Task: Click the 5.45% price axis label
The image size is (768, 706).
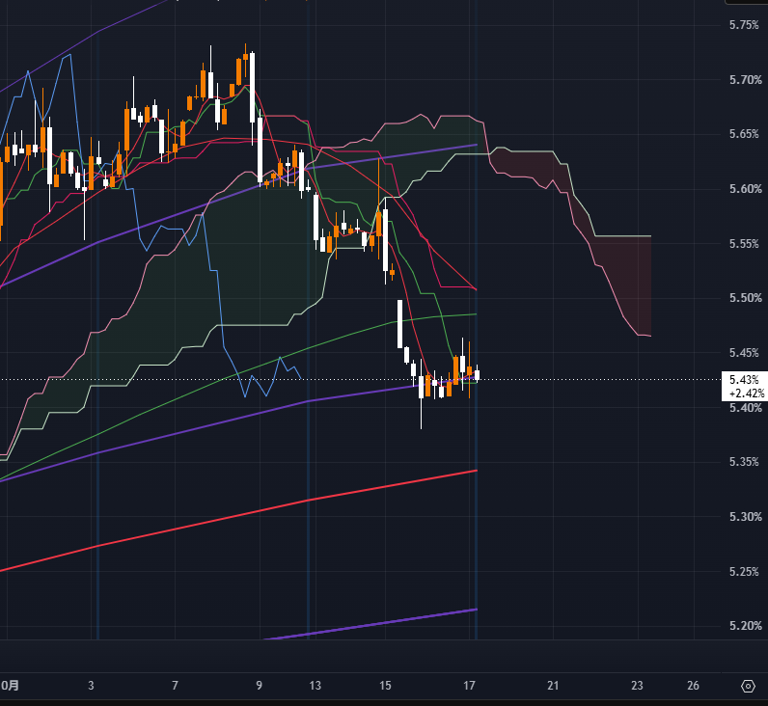Action: (746, 352)
